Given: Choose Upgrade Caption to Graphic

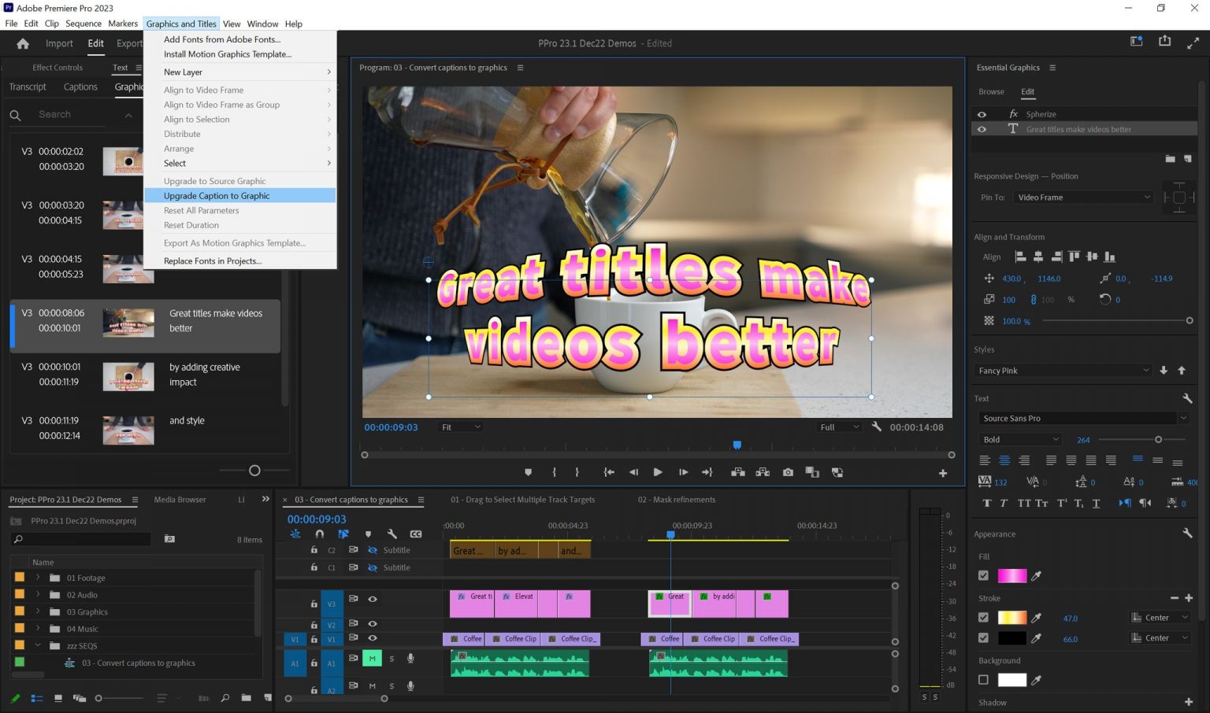Looking at the screenshot, I should (217, 195).
